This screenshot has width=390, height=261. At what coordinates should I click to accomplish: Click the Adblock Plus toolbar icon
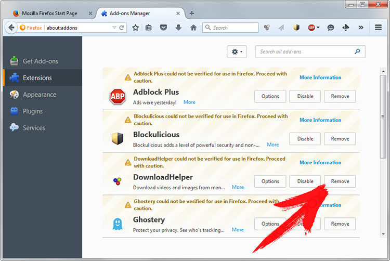coord(311,28)
